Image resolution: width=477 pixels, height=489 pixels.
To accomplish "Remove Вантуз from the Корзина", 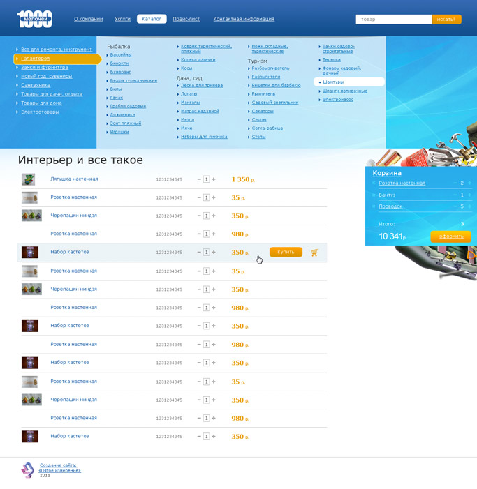I will pyautogui.click(x=374, y=195).
